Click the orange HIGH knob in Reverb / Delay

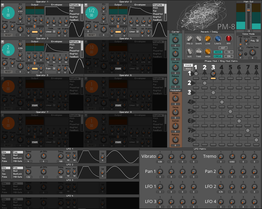pos(208,52)
